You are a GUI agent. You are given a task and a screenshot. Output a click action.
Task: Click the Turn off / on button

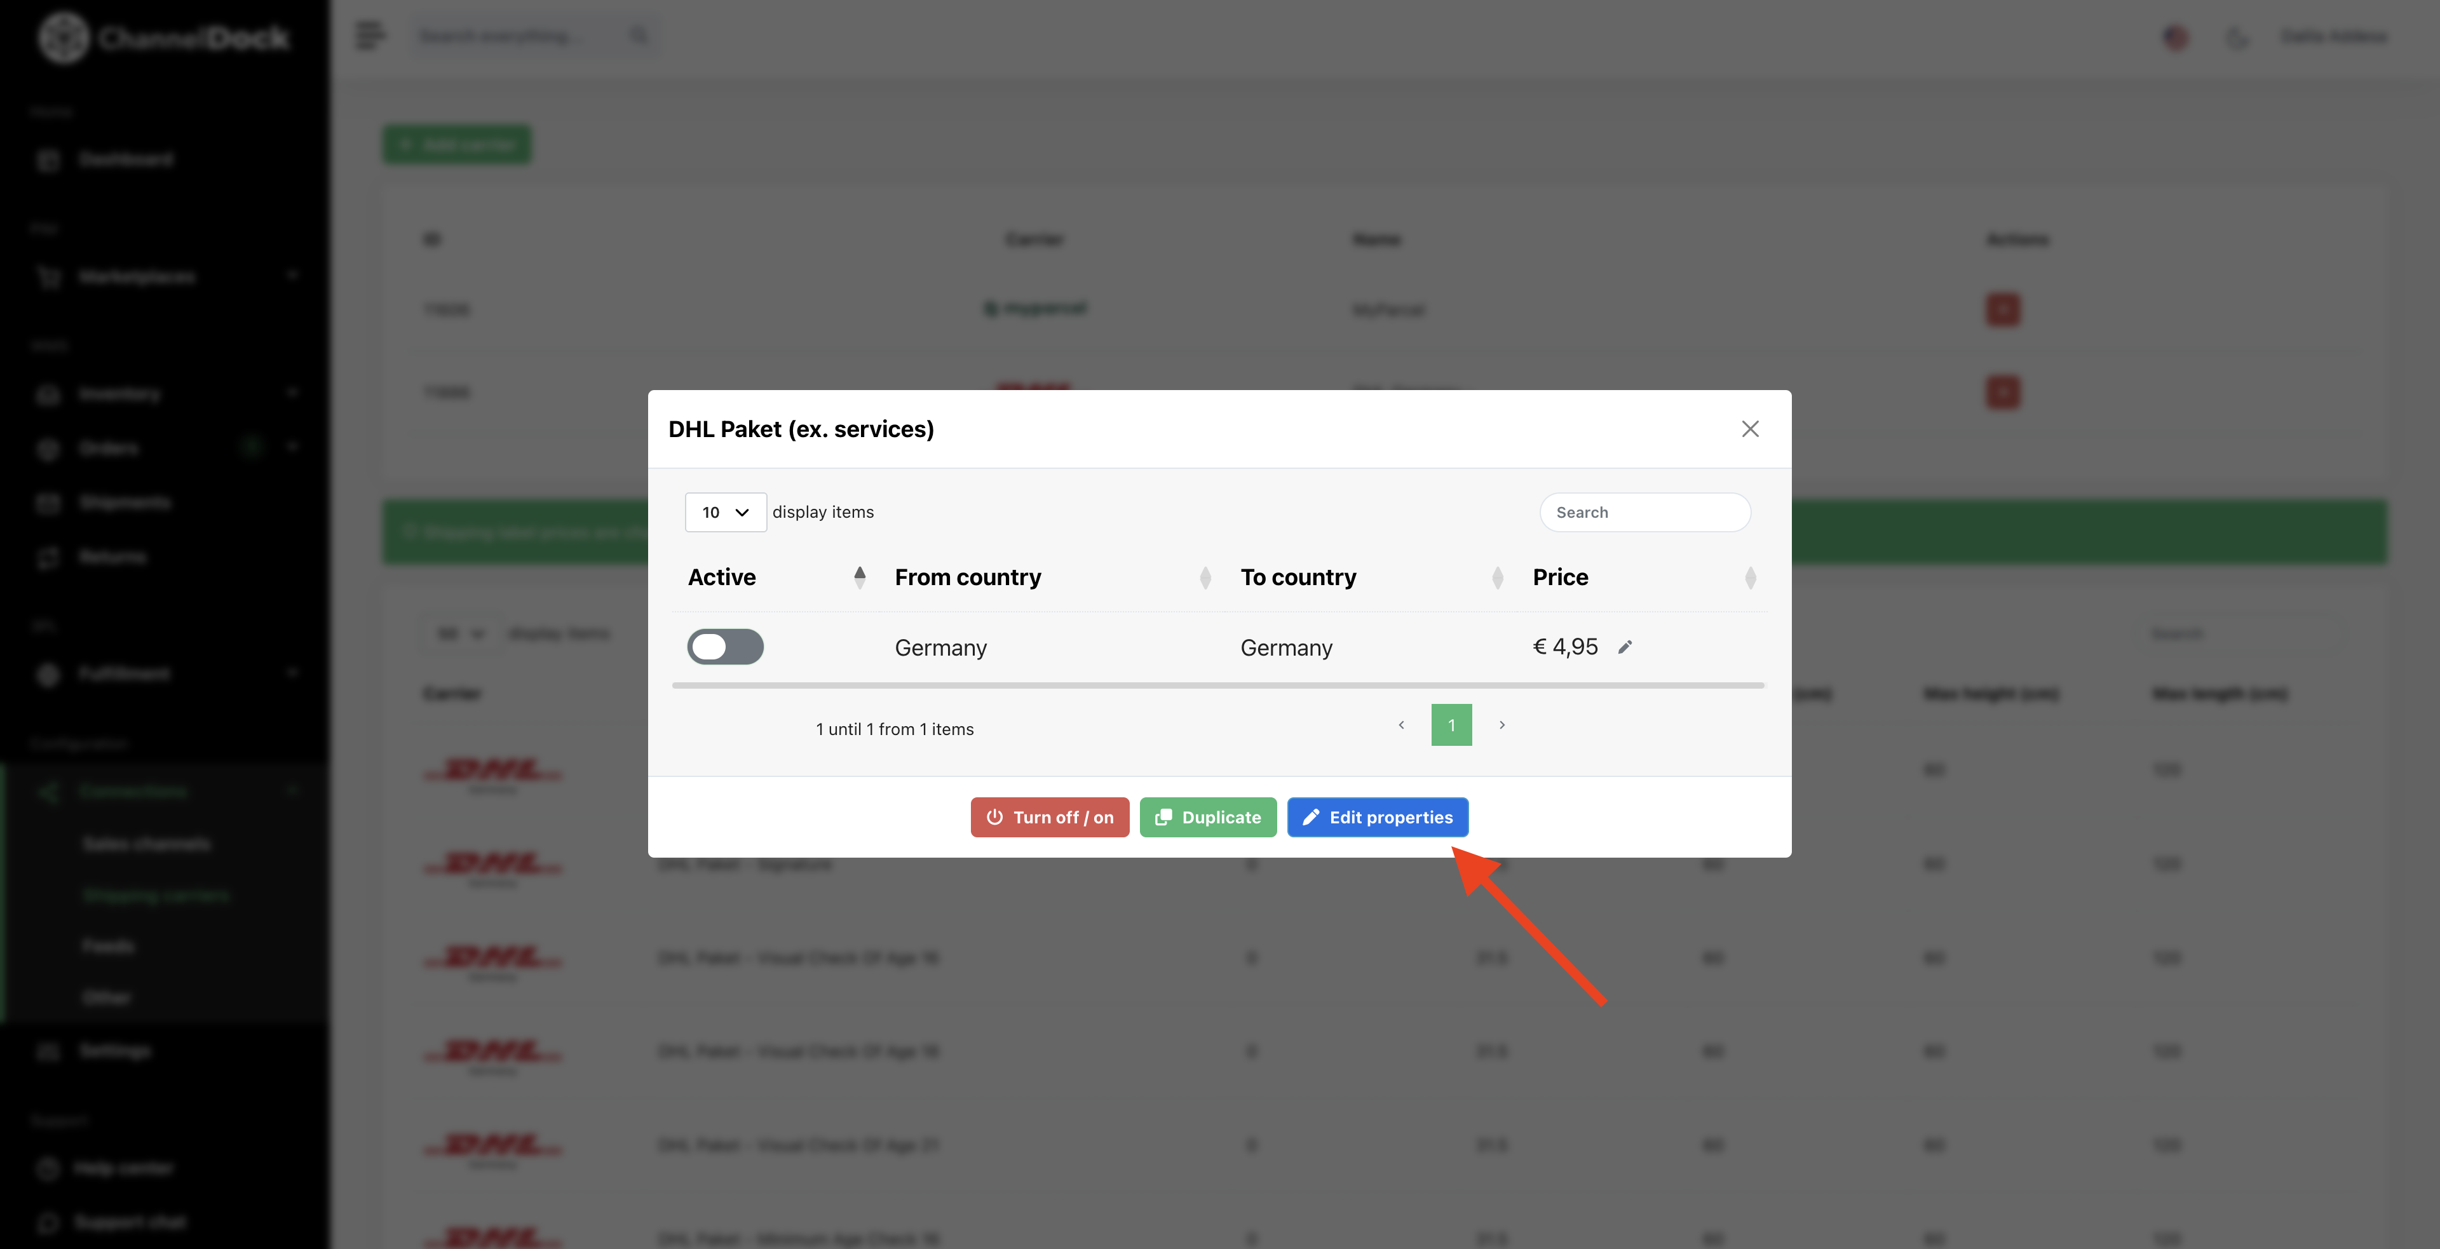click(1050, 817)
